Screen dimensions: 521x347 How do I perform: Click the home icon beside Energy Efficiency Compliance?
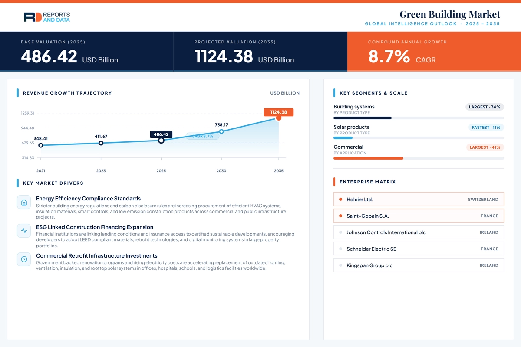[x=24, y=203]
